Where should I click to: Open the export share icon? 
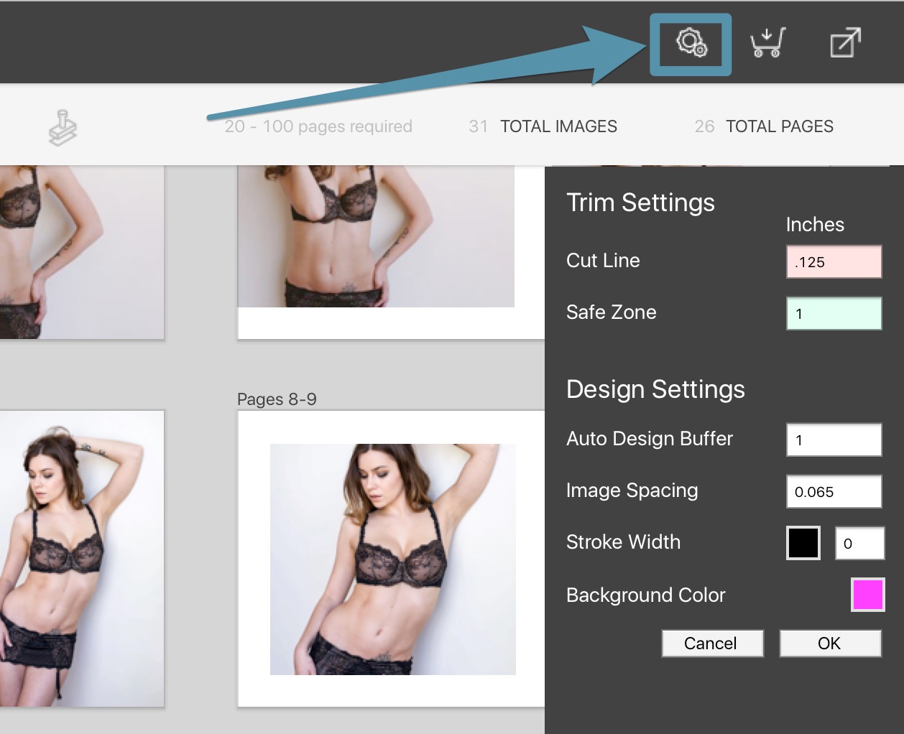click(x=845, y=42)
